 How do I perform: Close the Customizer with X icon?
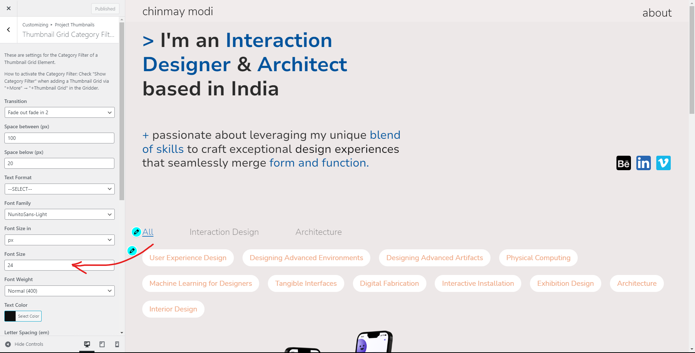(9, 8)
